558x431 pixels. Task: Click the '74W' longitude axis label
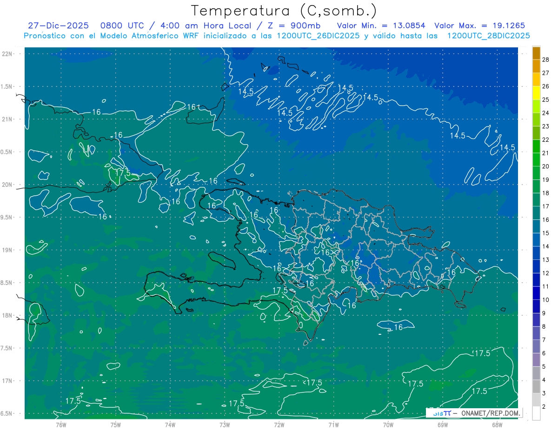[x=170, y=424]
